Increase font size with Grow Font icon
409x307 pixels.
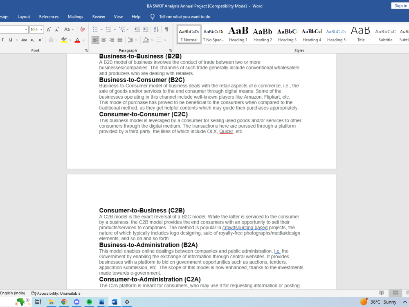click(x=49, y=29)
